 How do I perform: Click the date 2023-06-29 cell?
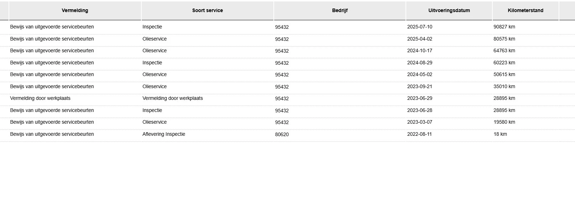click(419, 98)
